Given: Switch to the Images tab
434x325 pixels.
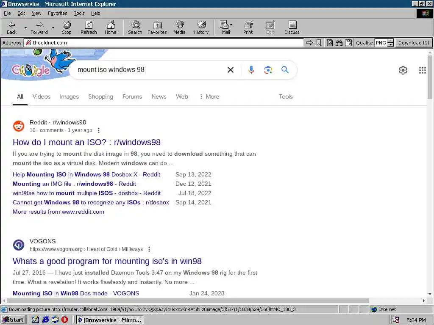Looking at the screenshot, I should 69,96.
